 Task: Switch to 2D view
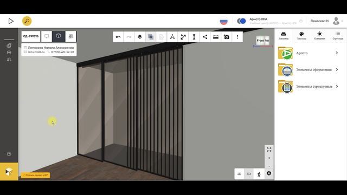tap(239, 174)
